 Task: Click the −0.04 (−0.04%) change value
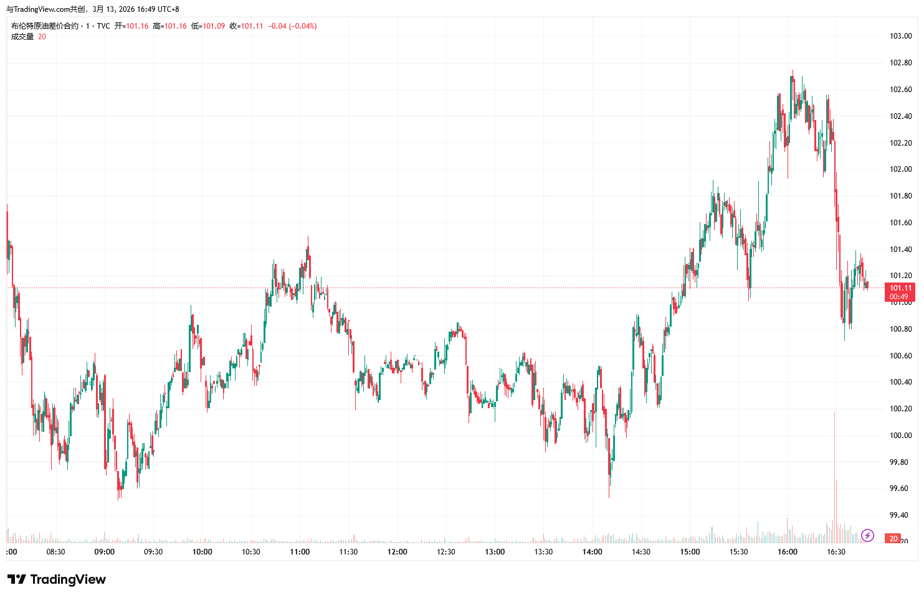click(x=292, y=26)
